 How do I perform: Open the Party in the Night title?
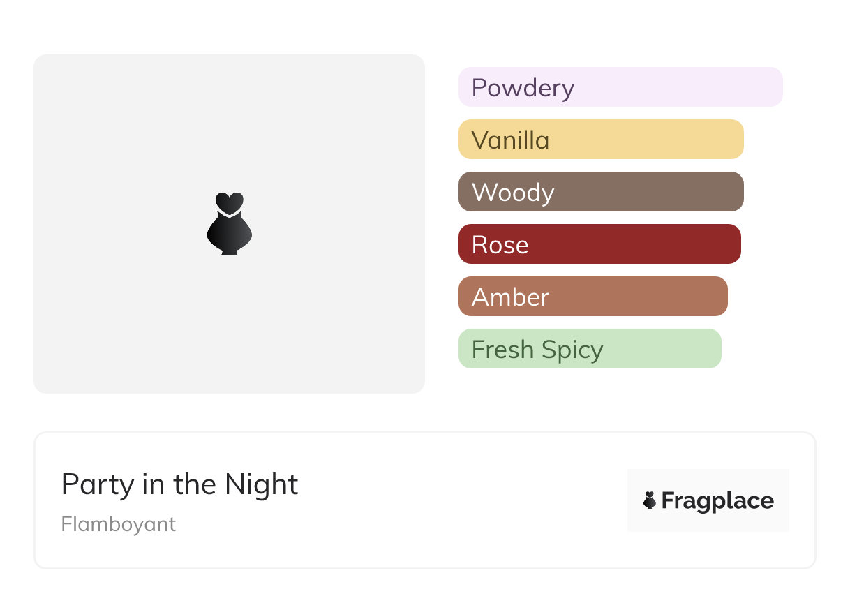click(180, 484)
